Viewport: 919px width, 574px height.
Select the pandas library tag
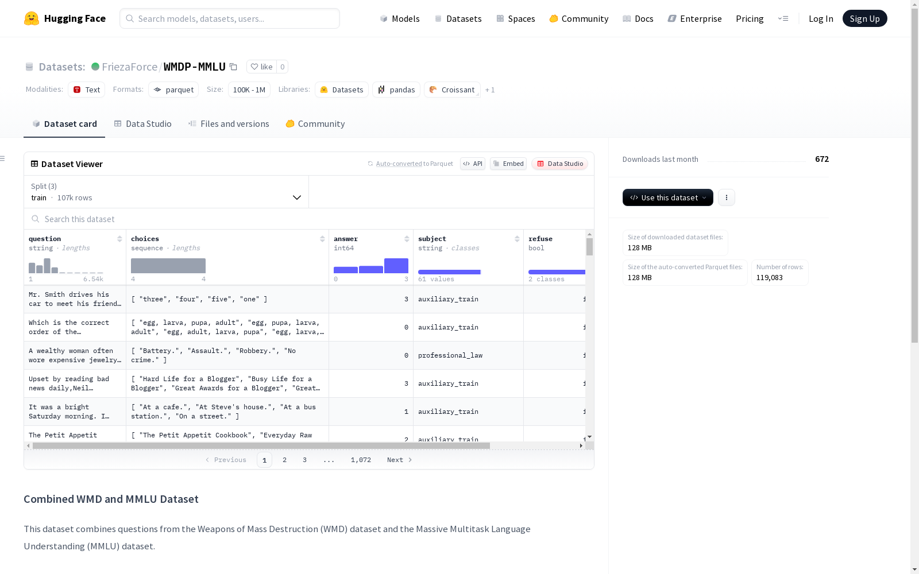tap(396, 90)
